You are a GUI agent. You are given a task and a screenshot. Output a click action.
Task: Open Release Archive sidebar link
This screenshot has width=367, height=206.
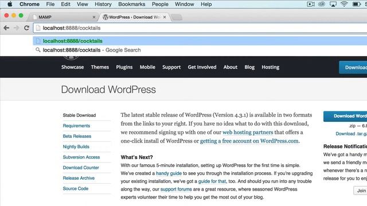tap(79, 178)
